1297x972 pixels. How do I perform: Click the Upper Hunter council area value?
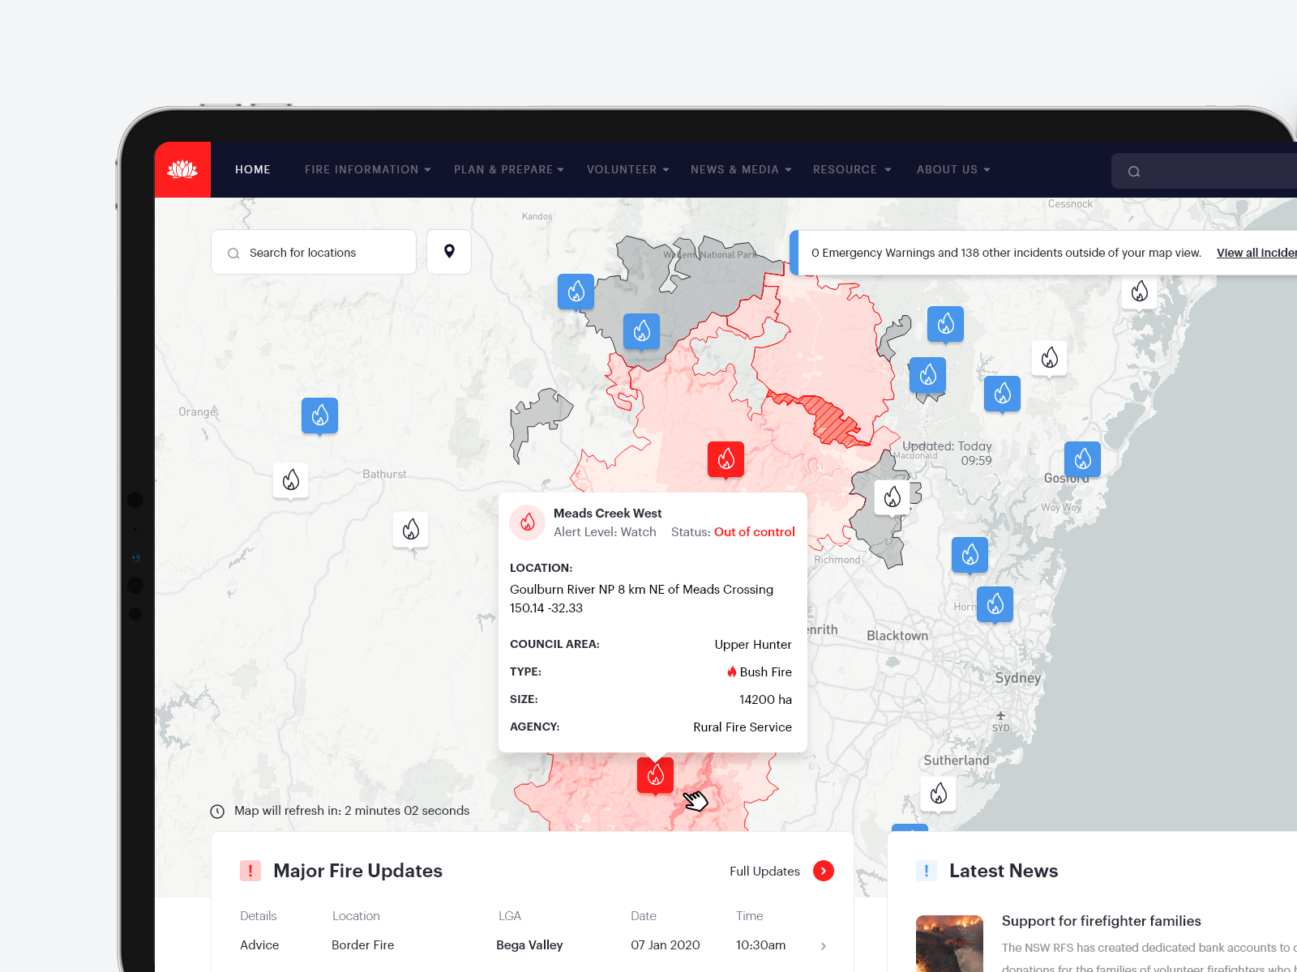(752, 644)
